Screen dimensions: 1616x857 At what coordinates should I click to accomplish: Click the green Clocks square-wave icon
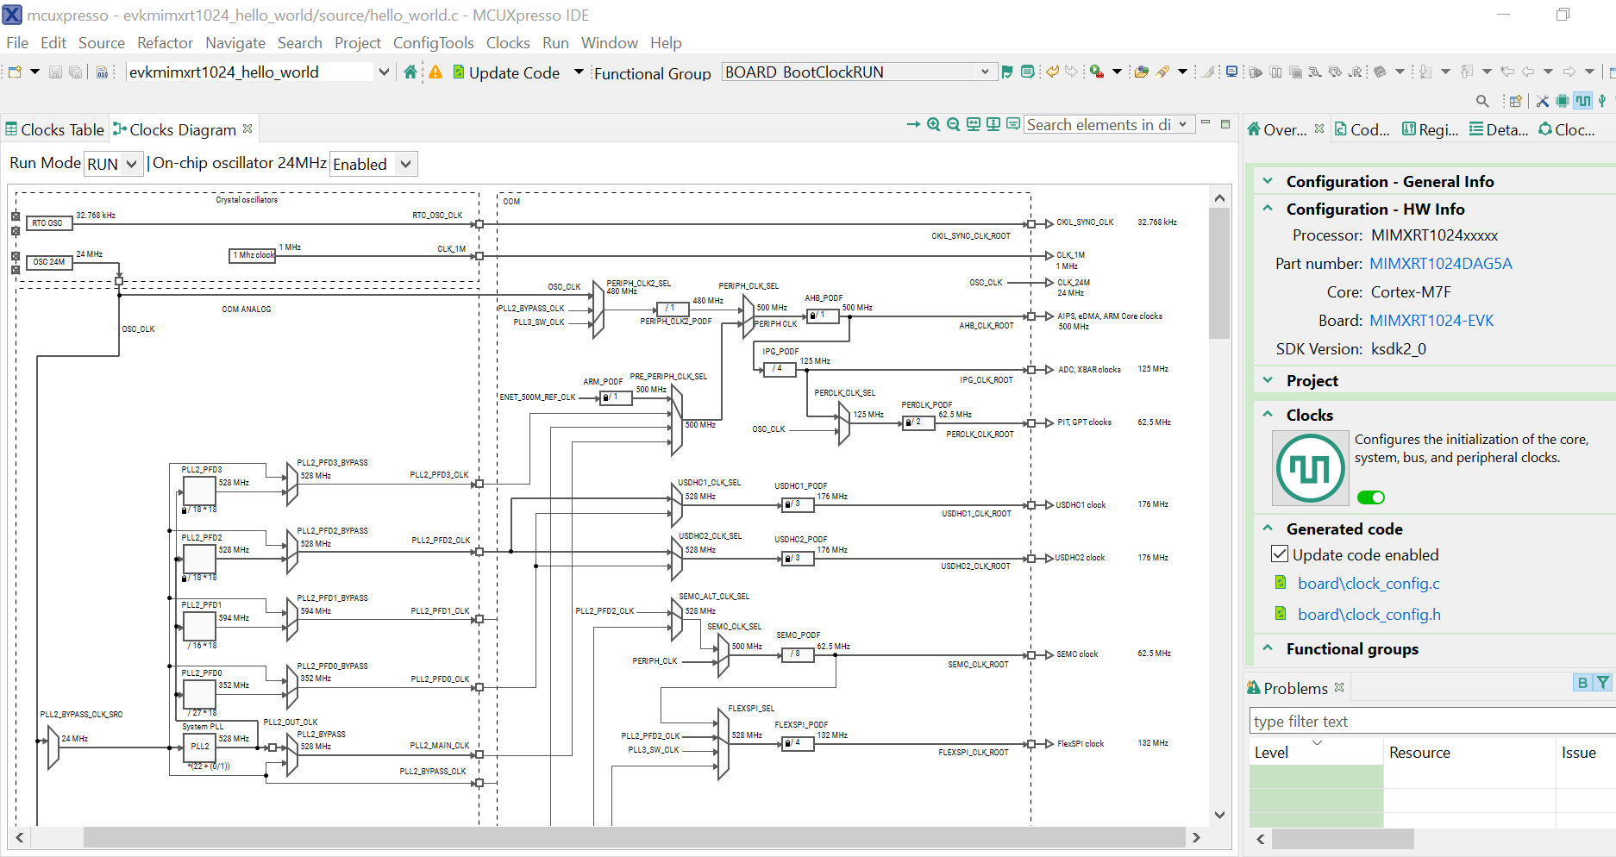point(1310,469)
